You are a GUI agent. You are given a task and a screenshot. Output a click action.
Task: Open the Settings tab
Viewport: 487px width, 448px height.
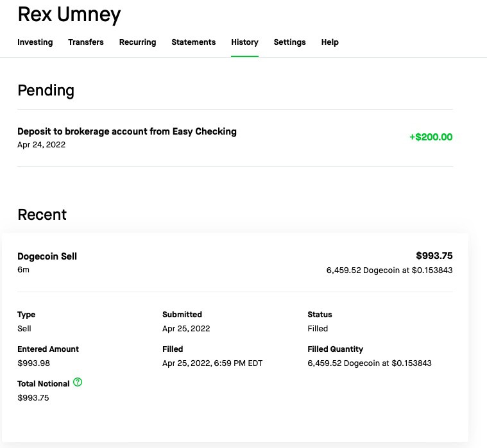289,42
